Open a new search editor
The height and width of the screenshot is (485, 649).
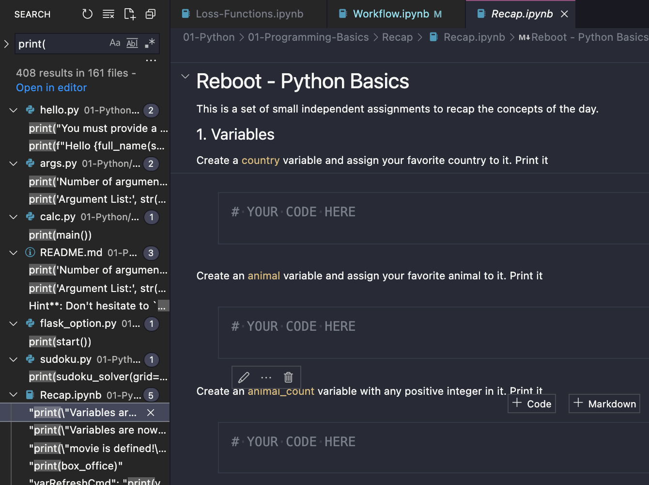[x=130, y=14]
